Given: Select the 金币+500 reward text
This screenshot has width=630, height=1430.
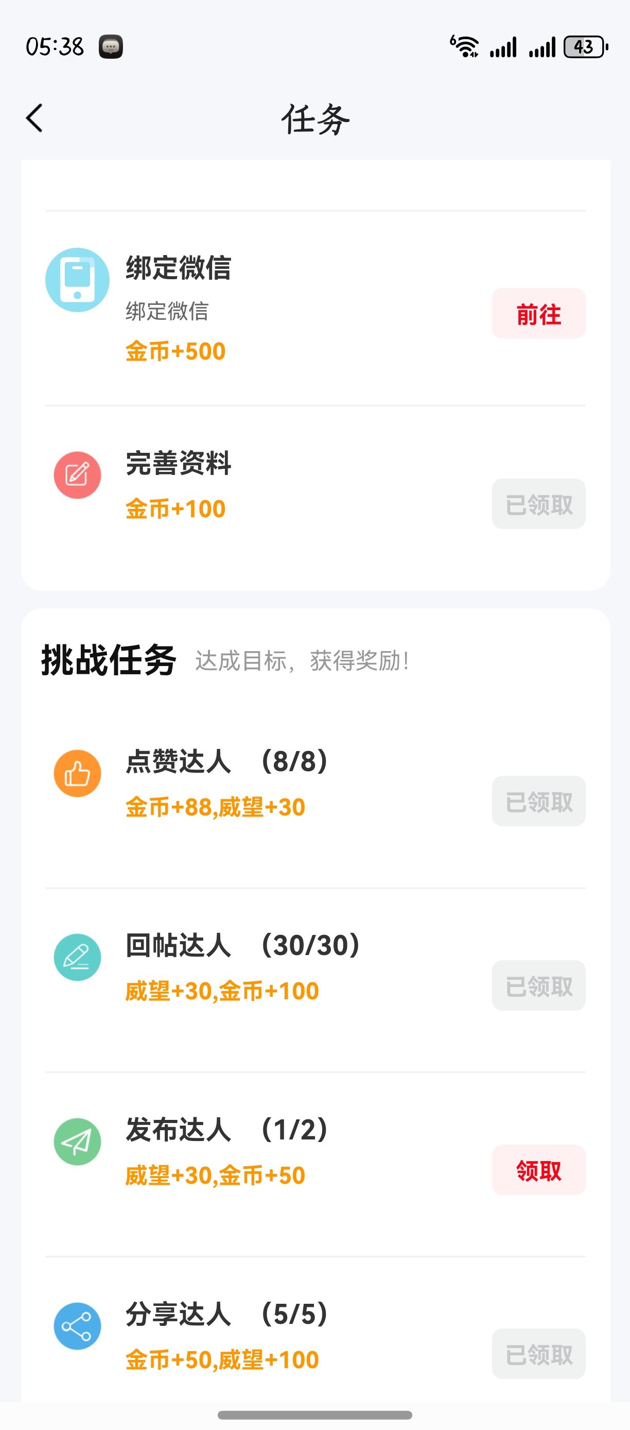Looking at the screenshot, I should coord(175,351).
